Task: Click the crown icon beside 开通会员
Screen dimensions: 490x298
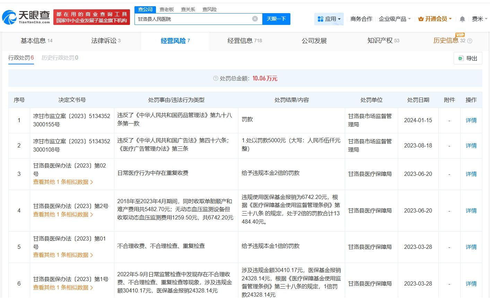Action: coord(420,19)
